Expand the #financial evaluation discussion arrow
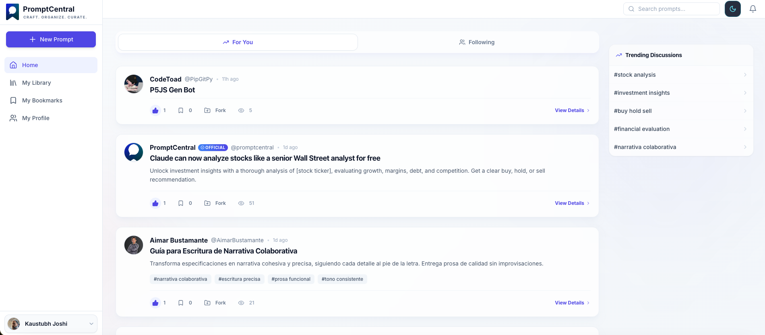Viewport: 765px width, 335px height. [745, 129]
